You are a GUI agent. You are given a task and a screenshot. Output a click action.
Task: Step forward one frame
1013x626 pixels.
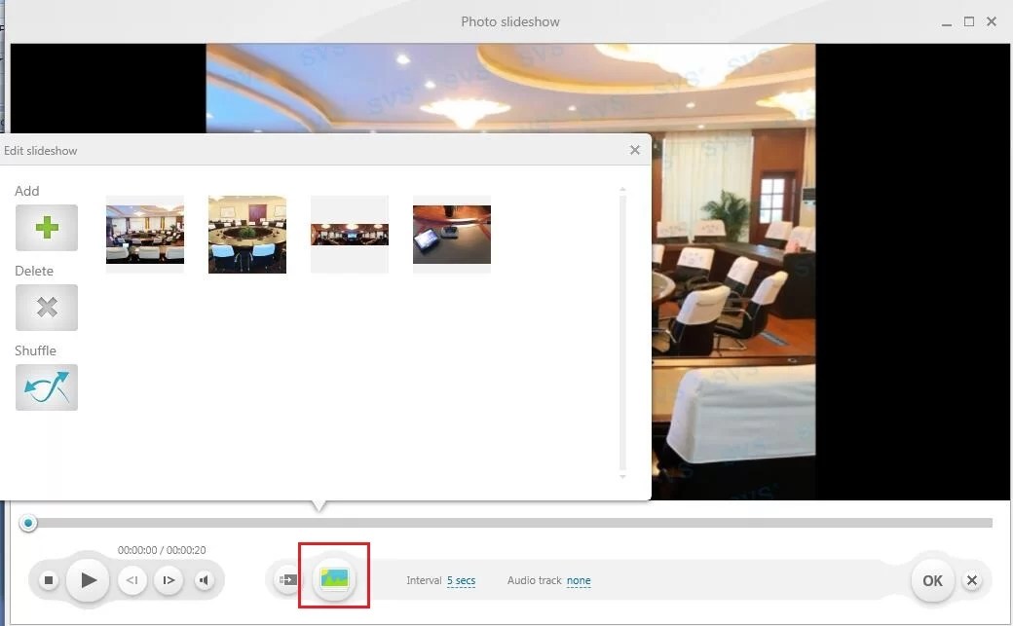point(168,579)
